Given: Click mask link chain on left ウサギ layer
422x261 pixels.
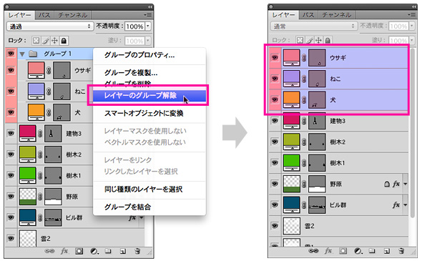Looking at the screenshot, I should pyautogui.click(x=49, y=70).
